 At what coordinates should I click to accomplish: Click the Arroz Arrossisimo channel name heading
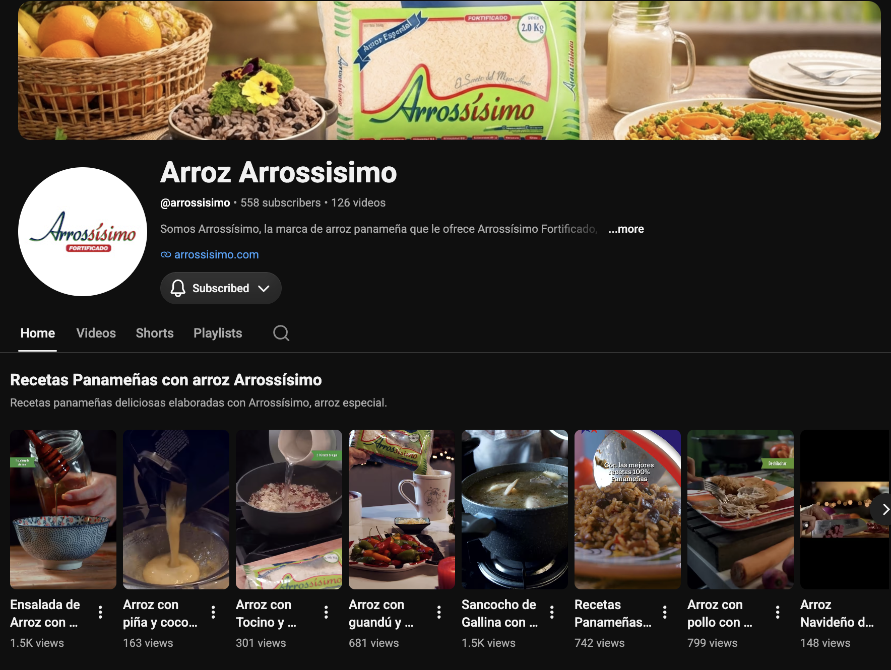279,172
